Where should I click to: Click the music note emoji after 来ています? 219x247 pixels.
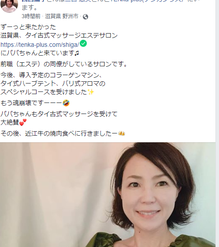(x=77, y=53)
